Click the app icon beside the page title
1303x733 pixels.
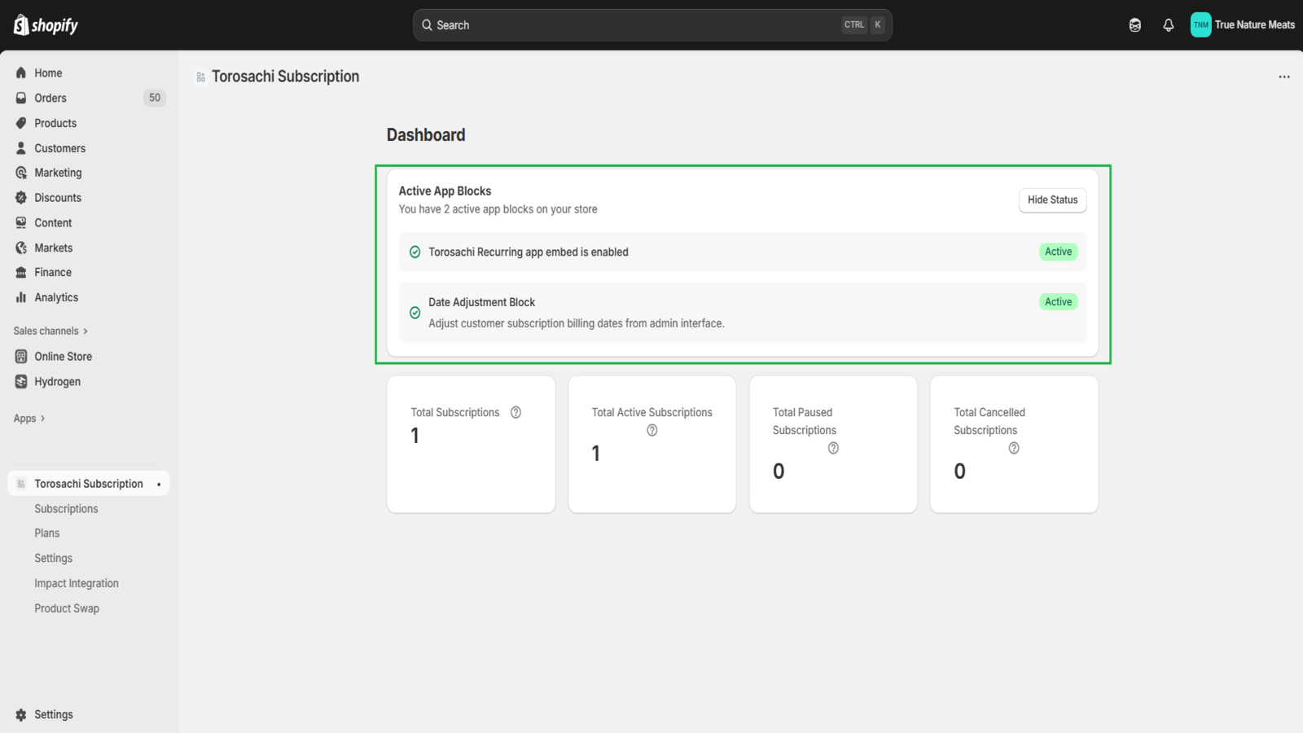pos(200,77)
